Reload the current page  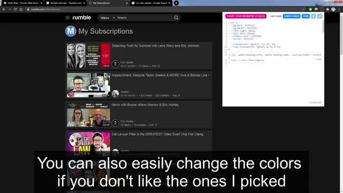pyautogui.click(x=15, y=10)
